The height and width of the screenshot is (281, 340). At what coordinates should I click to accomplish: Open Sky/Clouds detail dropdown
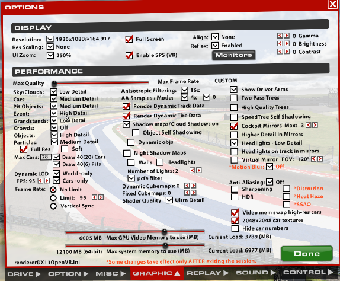click(x=54, y=91)
